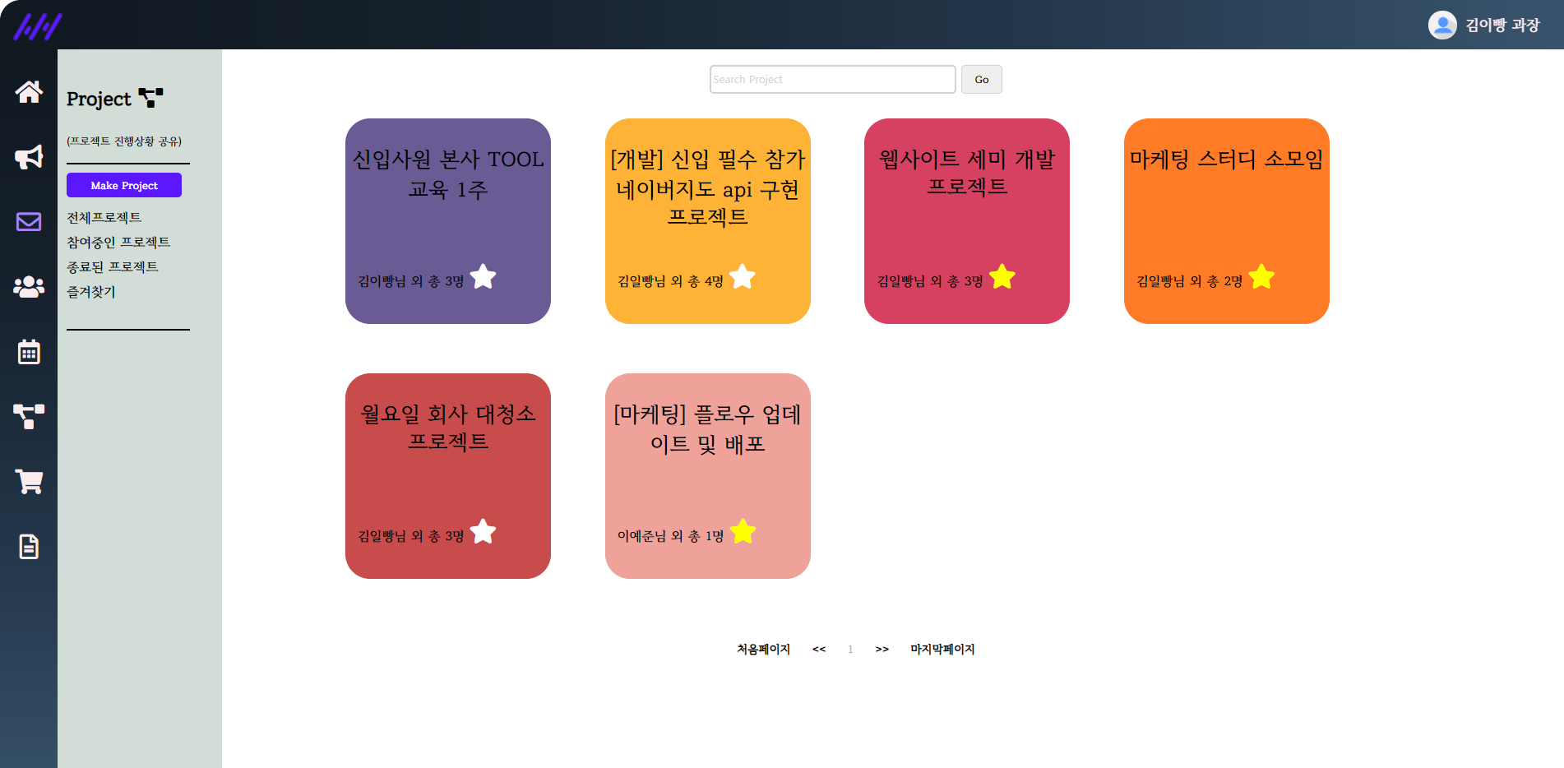Click the >> next page link
The height and width of the screenshot is (768, 1564).
point(882,649)
